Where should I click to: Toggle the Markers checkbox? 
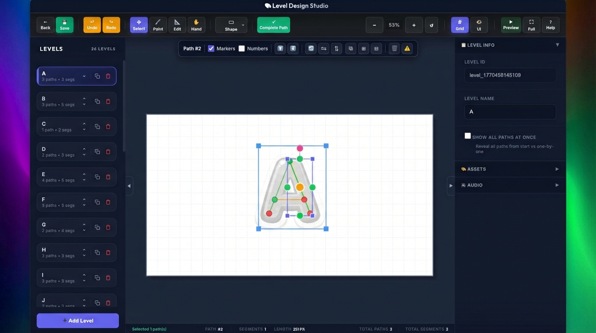pos(211,48)
